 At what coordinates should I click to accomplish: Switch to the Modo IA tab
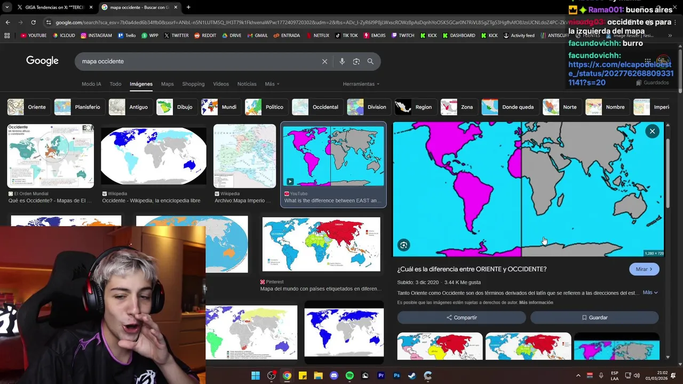pyautogui.click(x=91, y=84)
